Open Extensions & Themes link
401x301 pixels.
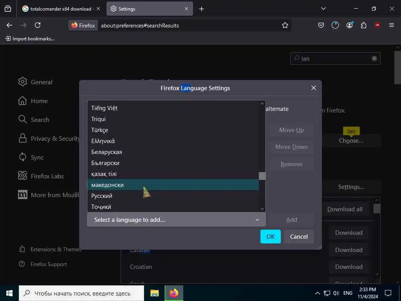click(x=50, y=249)
